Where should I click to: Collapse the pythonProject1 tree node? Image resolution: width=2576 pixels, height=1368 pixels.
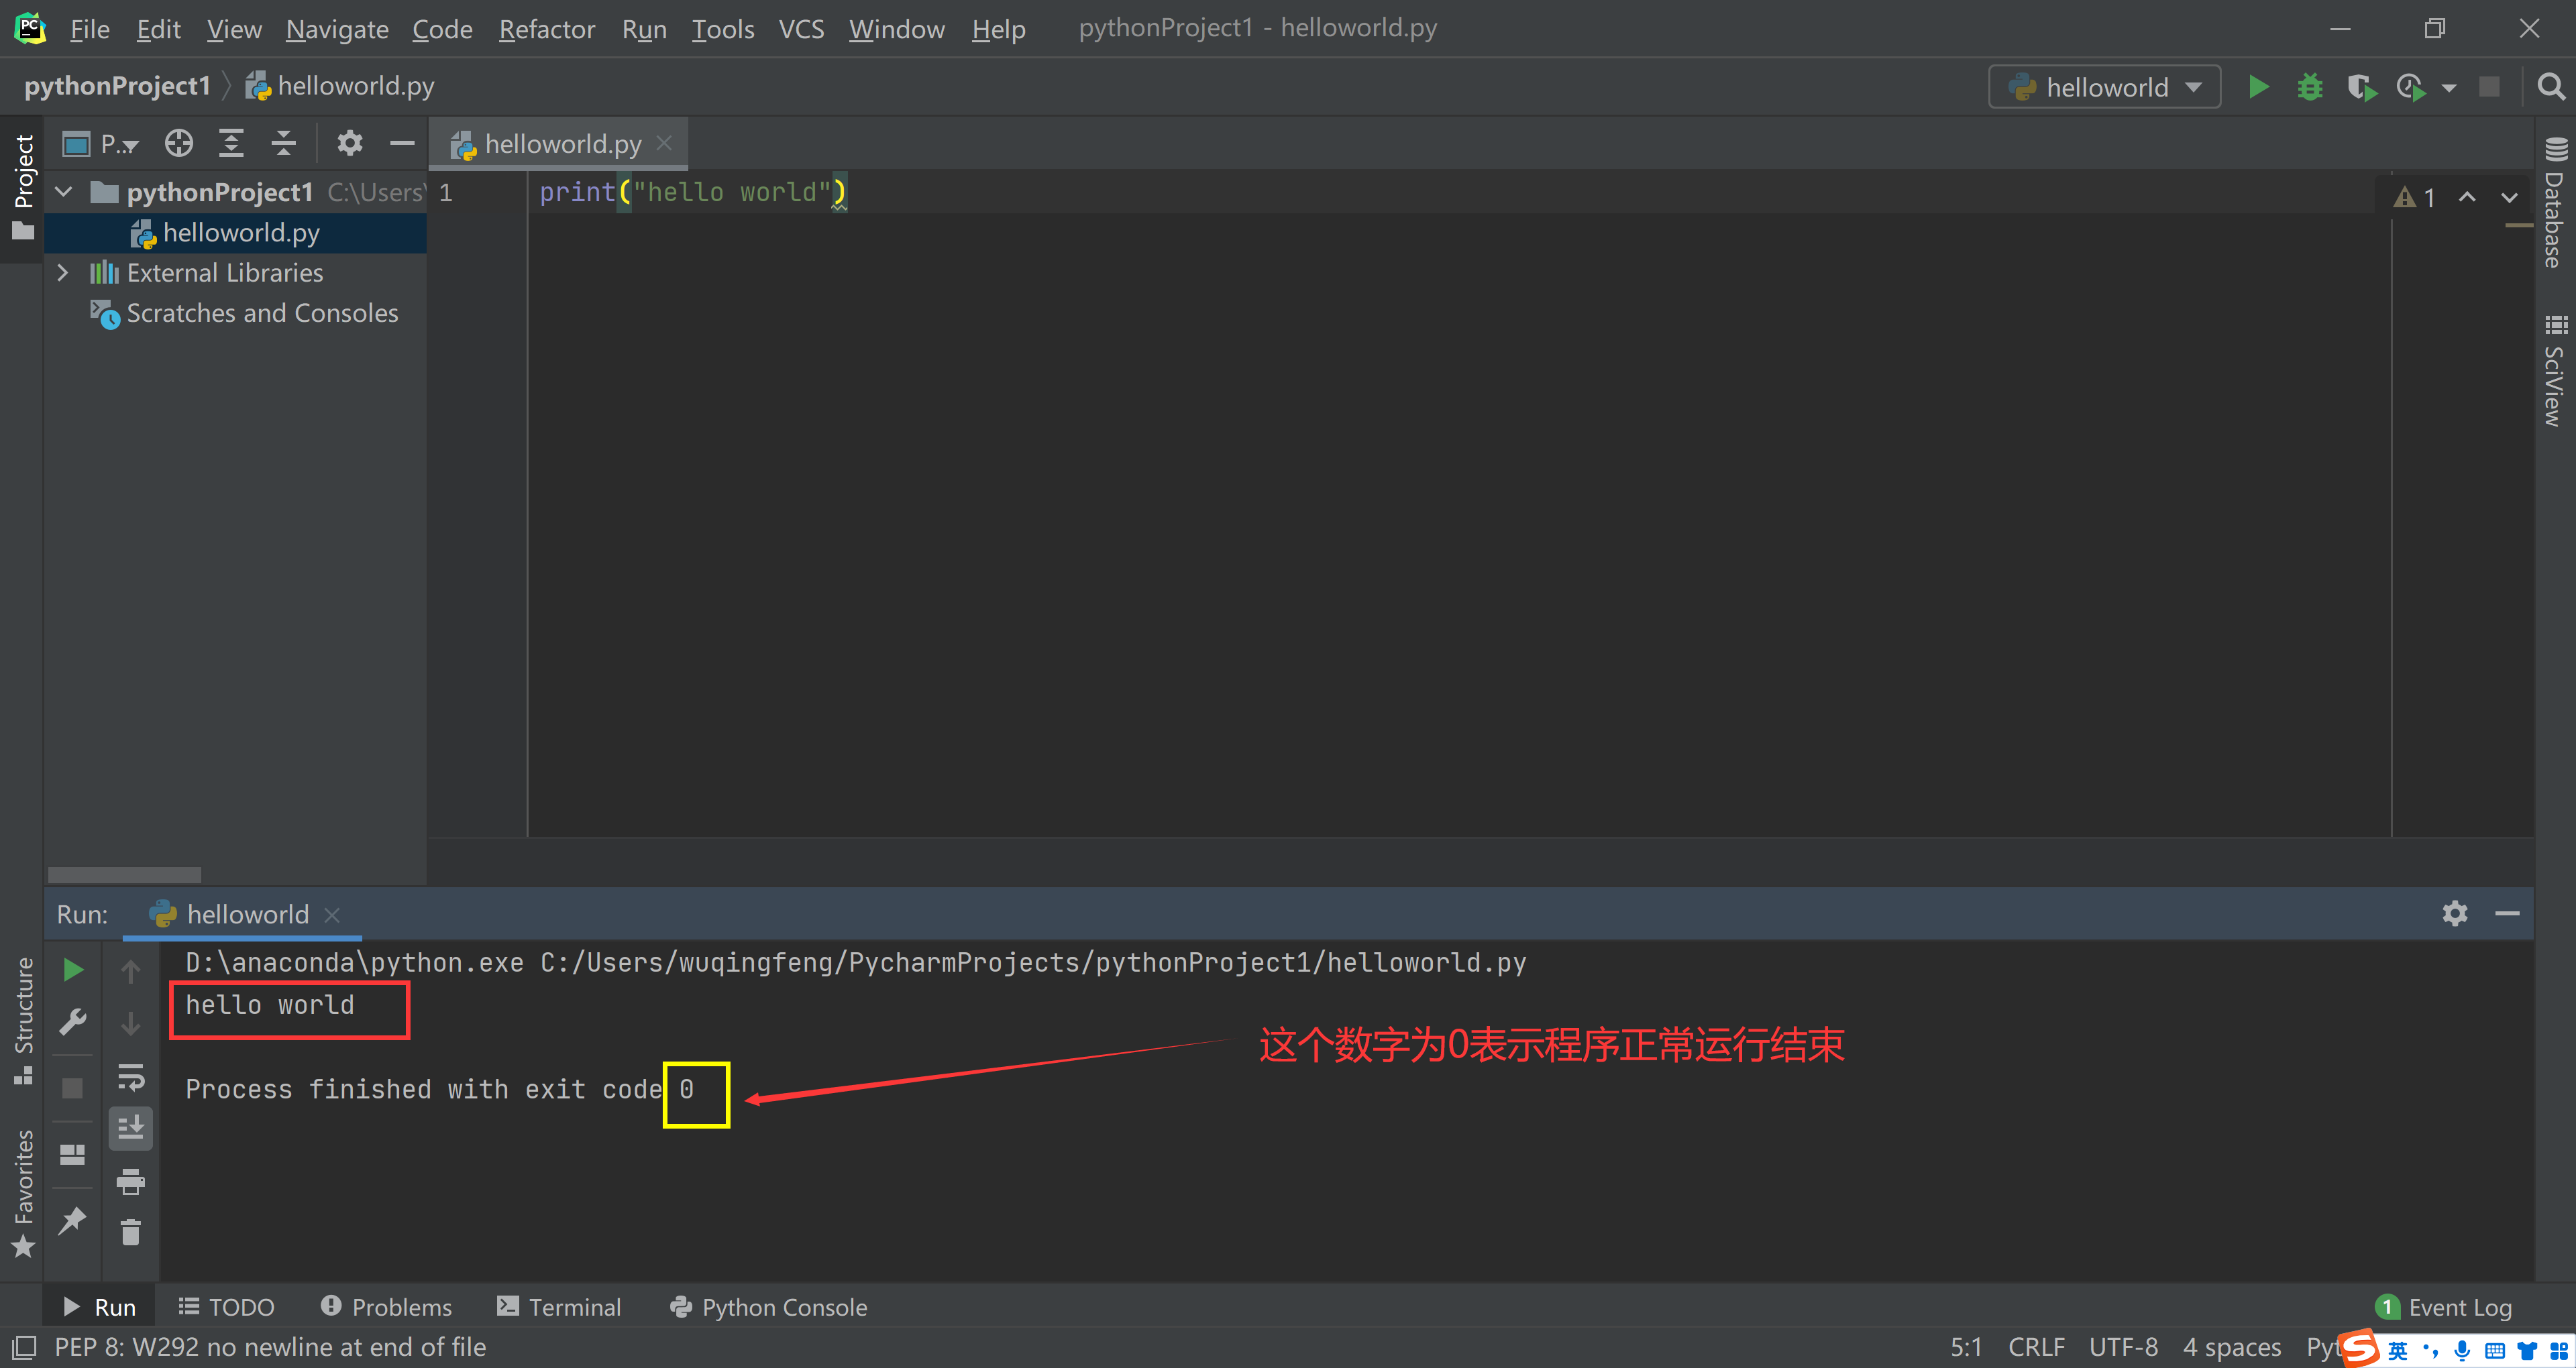pos(64,191)
